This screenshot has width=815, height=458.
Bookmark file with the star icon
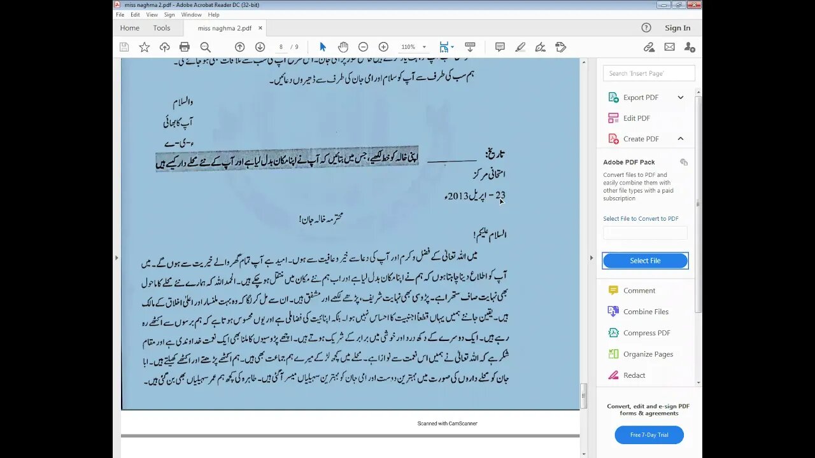(145, 47)
